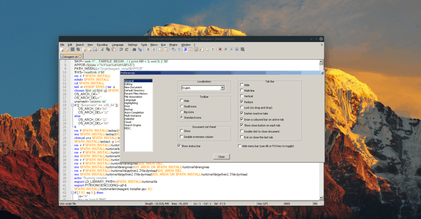The height and width of the screenshot is (219, 421).
Task: Open a file using the Open toolbar icon
Action: (67, 49)
